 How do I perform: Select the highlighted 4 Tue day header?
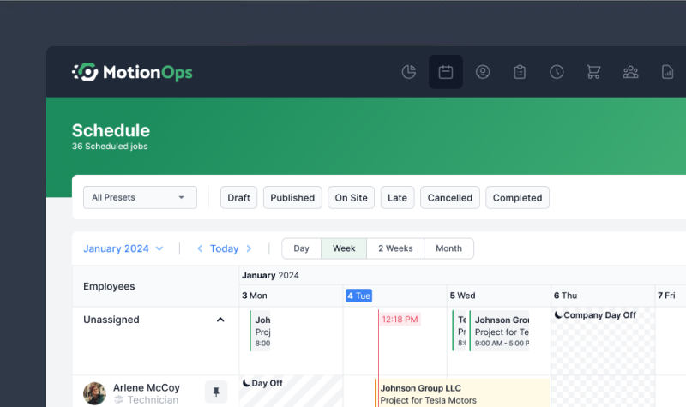[x=358, y=296]
